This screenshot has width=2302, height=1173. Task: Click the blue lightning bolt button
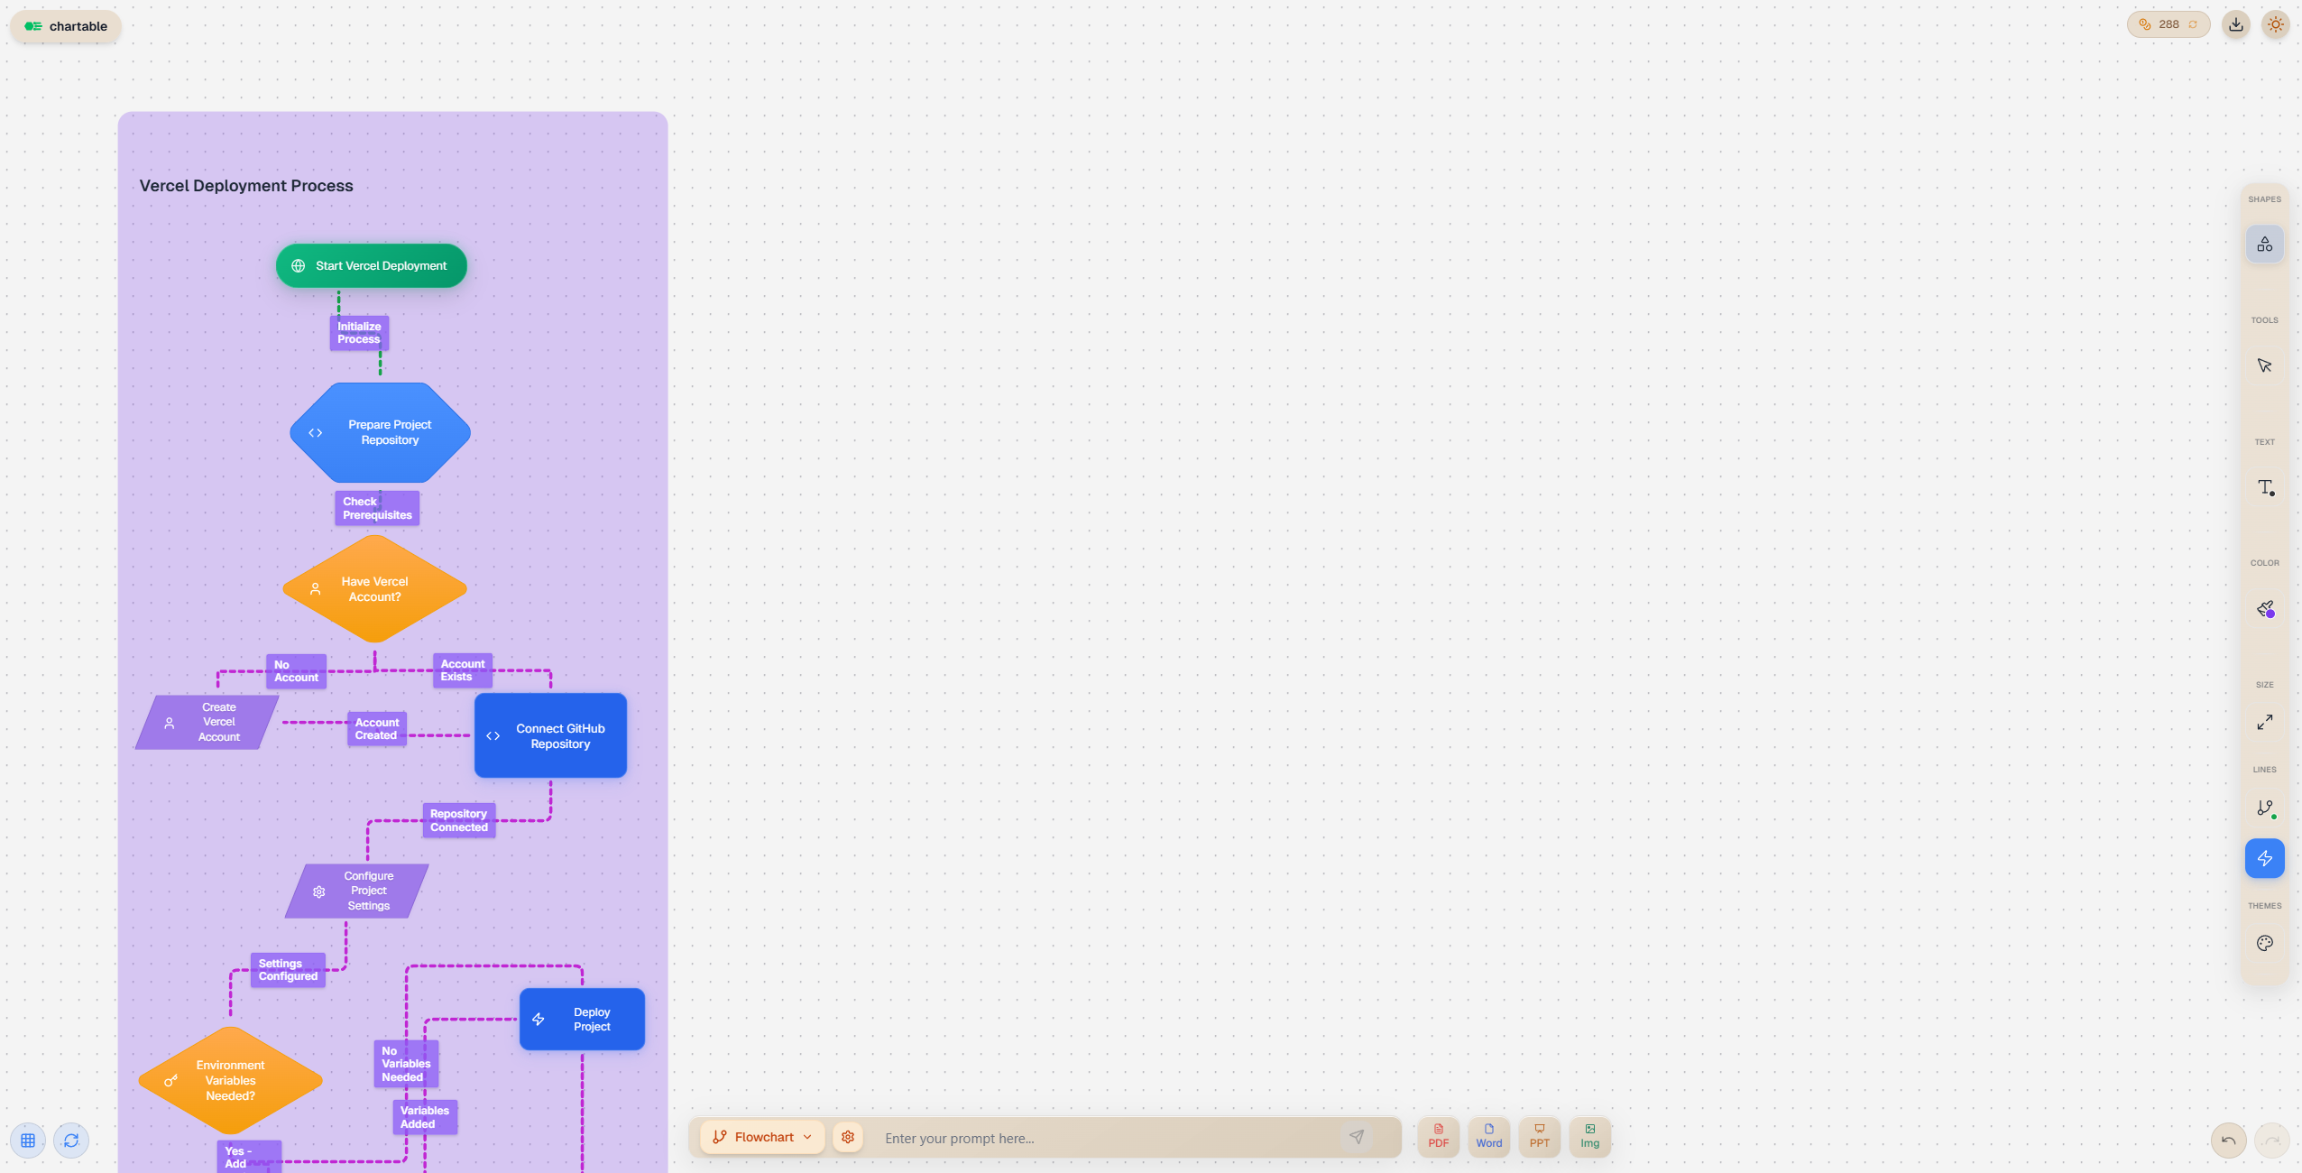(2264, 858)
